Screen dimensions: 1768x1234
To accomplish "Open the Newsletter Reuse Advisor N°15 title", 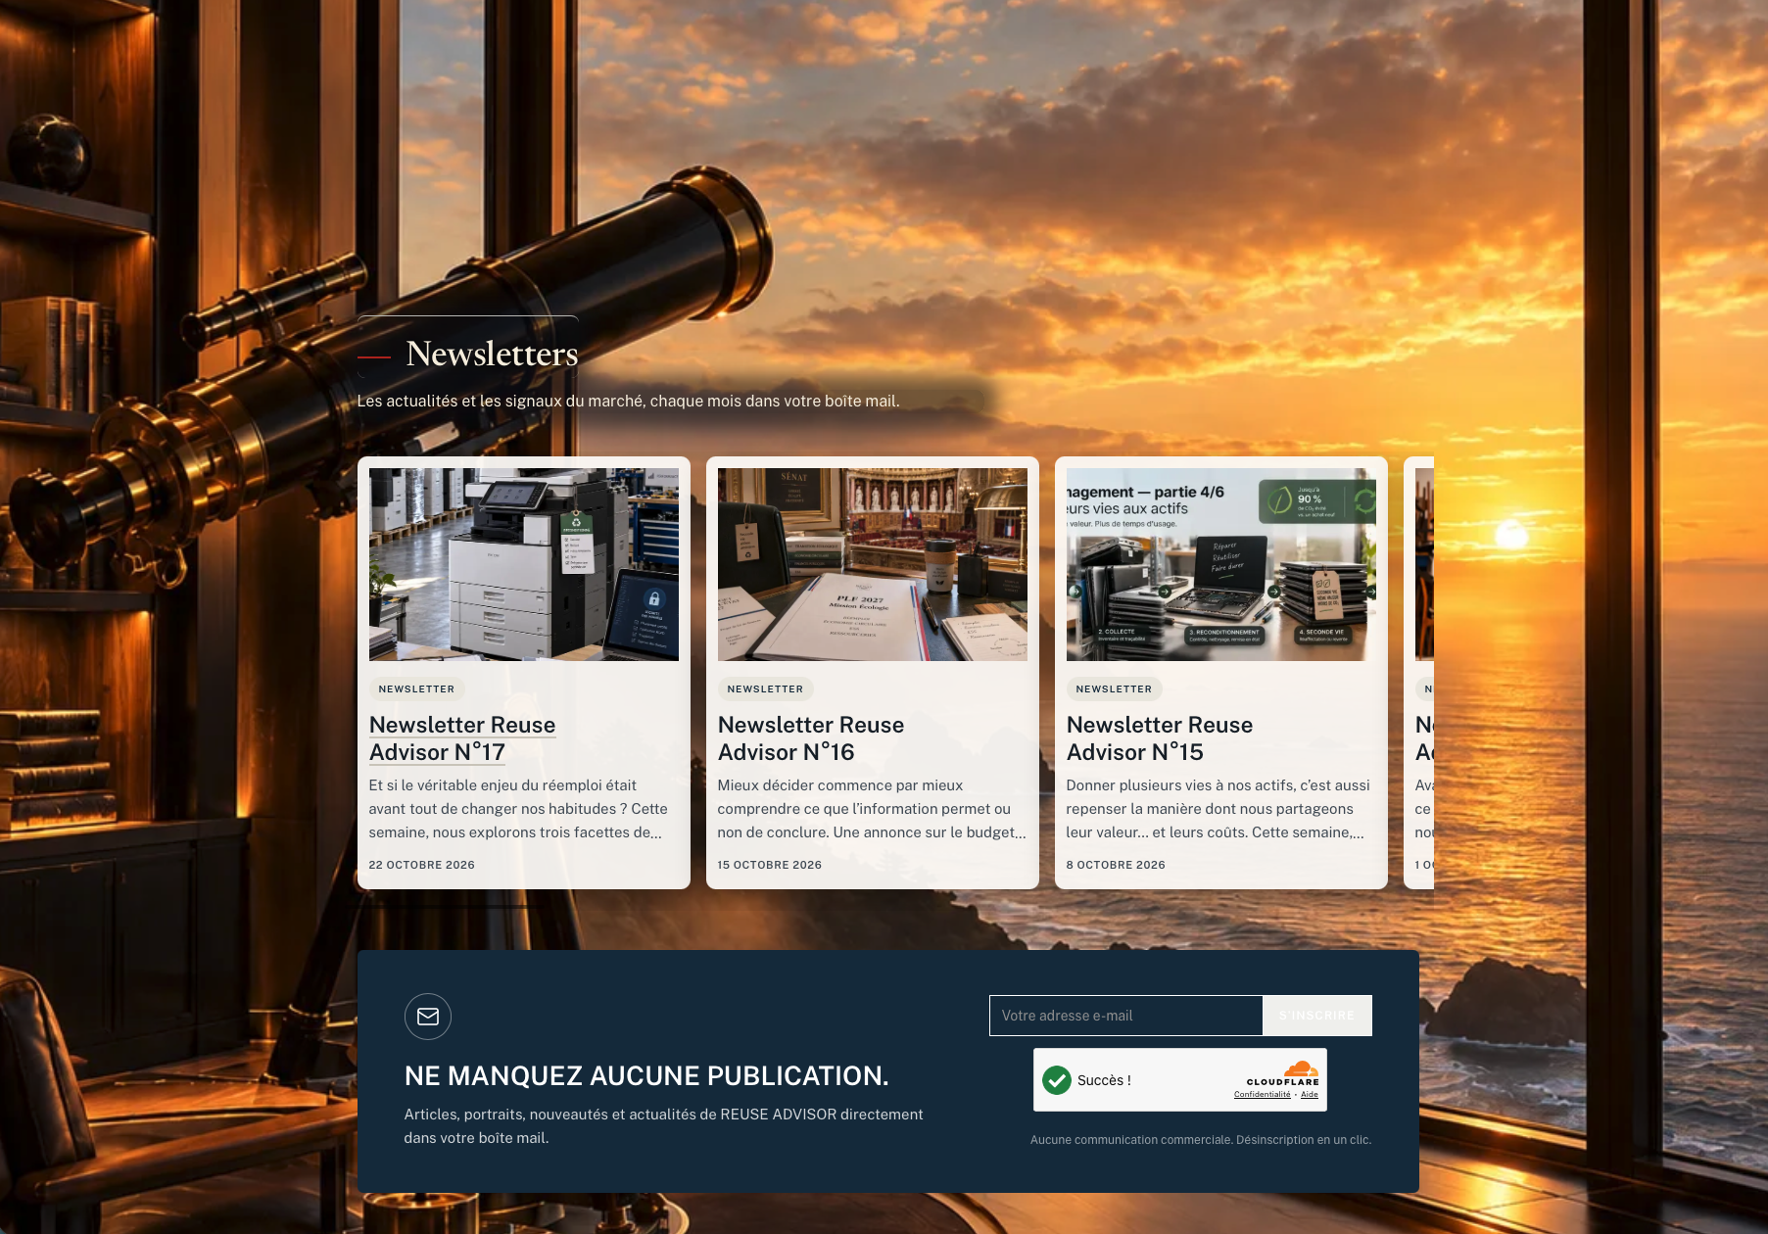I will 1160,738.
